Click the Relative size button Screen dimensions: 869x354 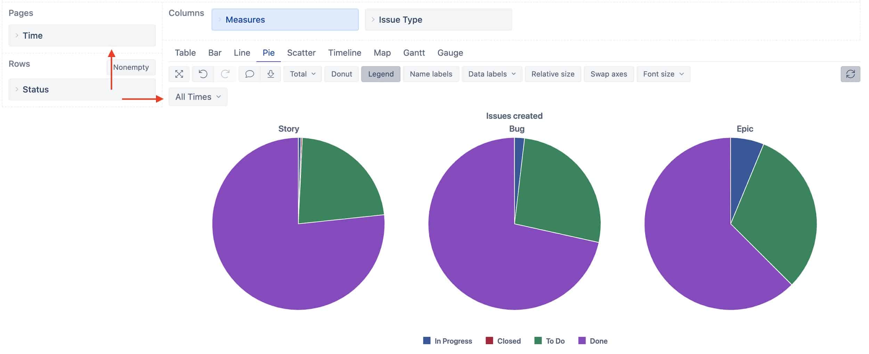point(553,74)
